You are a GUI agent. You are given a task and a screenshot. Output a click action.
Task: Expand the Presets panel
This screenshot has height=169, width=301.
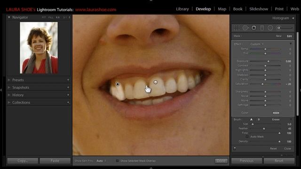(x=9, y=80)
